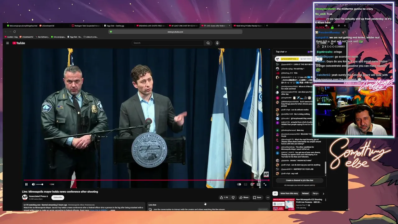Click the Associated Press channel avatar
The height and width of the screenshot is (224, 398).
pos(25,197)
